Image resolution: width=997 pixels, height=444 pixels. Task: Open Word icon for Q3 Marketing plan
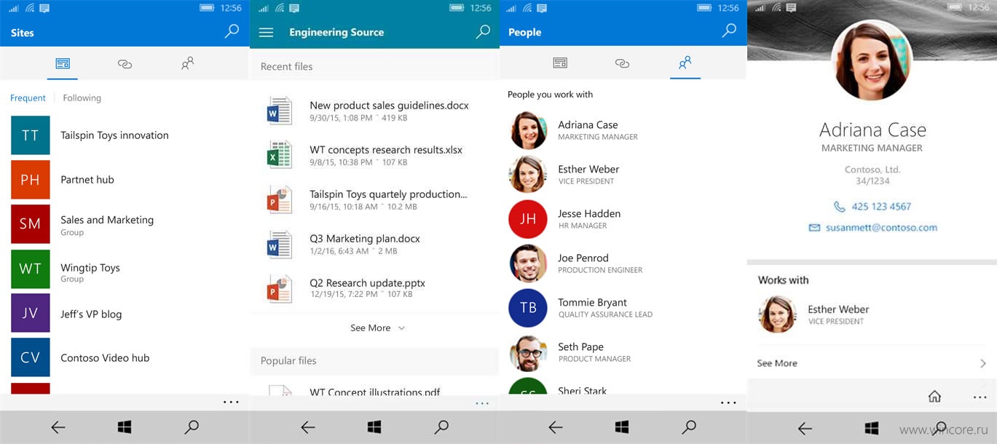(x=279, y=244)
